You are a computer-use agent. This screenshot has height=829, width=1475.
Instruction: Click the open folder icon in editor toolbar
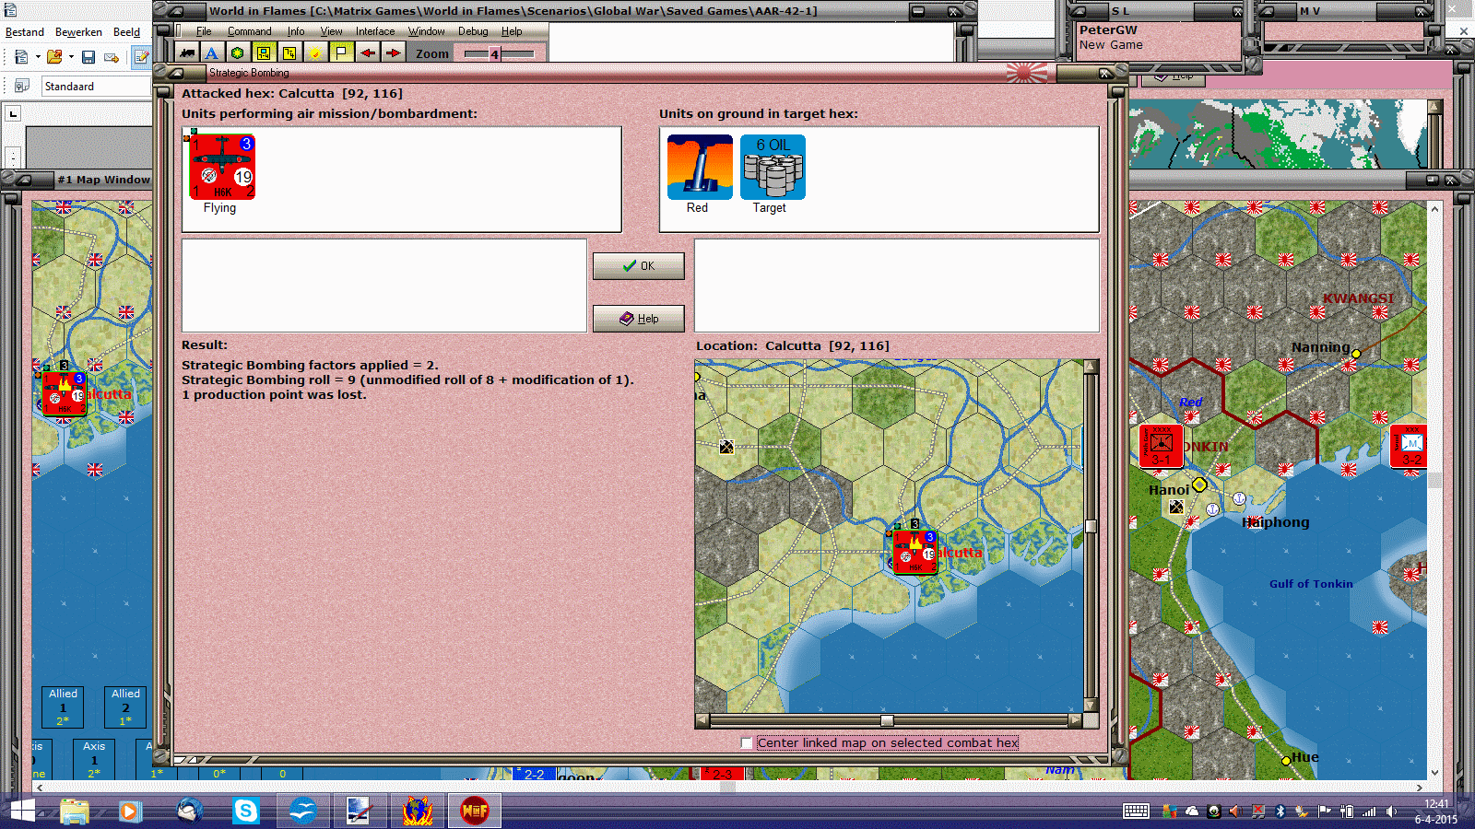pos(54,57)
